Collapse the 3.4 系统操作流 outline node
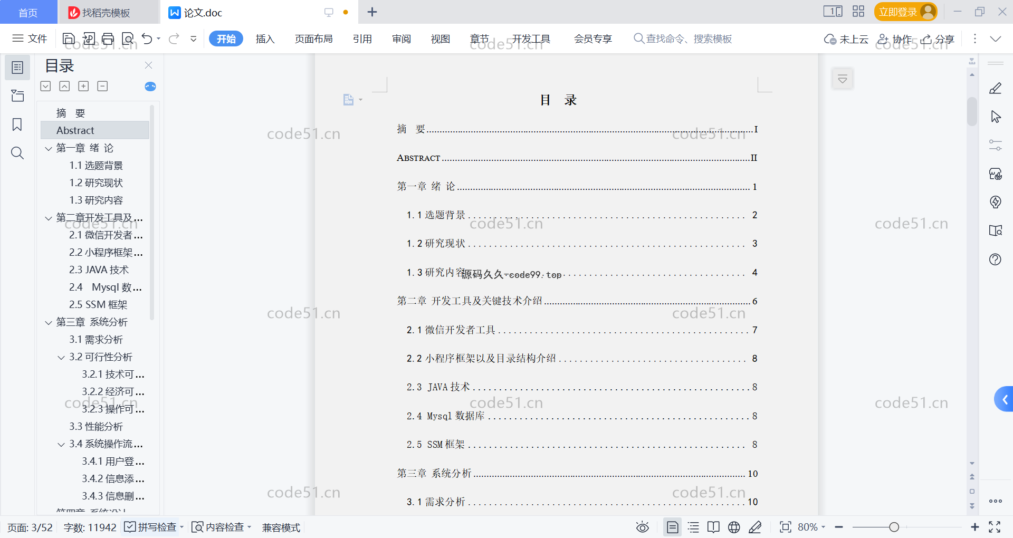 point(61,444)
